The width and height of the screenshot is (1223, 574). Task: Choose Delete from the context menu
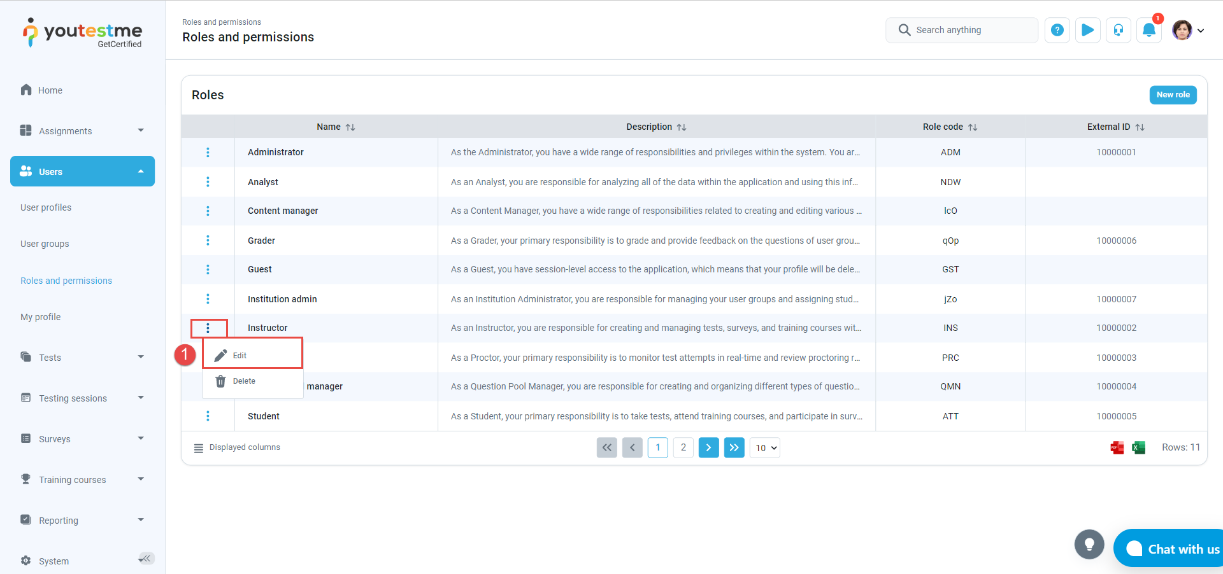(x=244, y=381)
